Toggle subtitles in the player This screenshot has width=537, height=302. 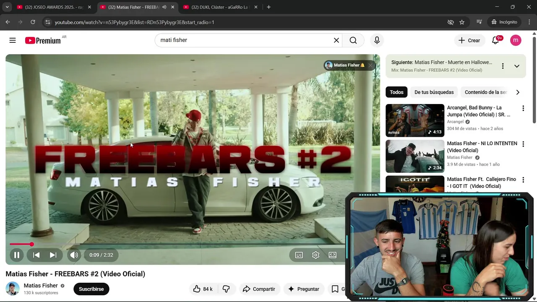[299, 255]
